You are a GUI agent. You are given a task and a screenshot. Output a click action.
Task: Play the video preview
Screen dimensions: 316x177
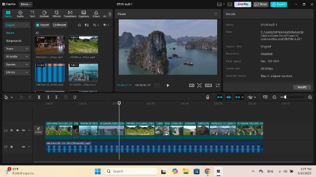(x=168, y=86)
